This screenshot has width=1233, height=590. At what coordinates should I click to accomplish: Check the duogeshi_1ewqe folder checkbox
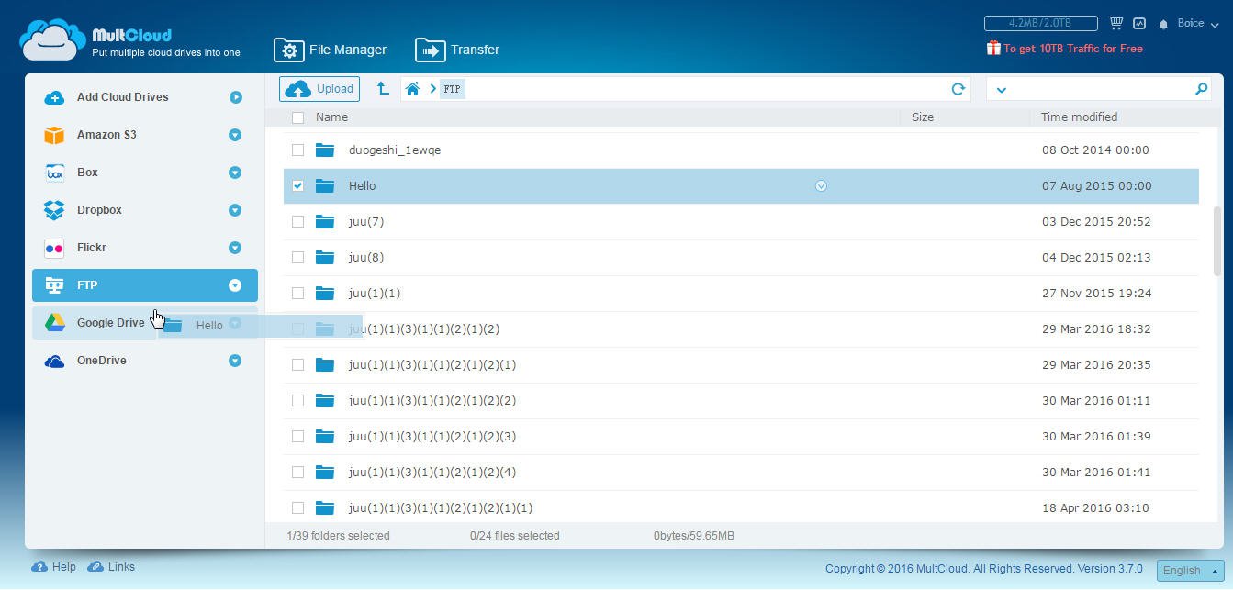(x=297, y=150)
